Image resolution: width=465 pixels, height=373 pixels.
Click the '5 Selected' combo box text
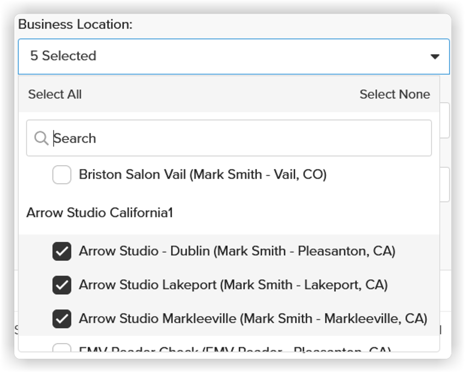point(63,56)
